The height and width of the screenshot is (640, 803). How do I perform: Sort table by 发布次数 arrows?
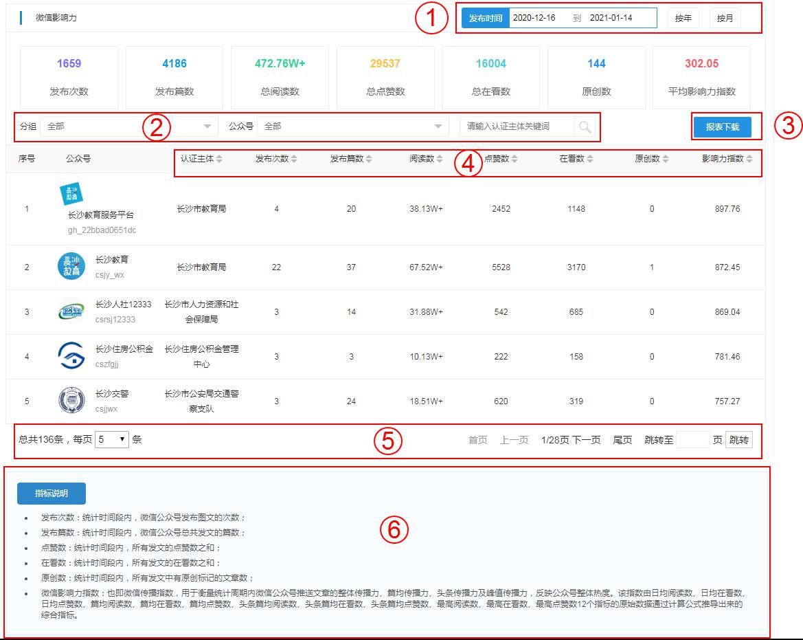pyautogui.click(x=294, y=159)
